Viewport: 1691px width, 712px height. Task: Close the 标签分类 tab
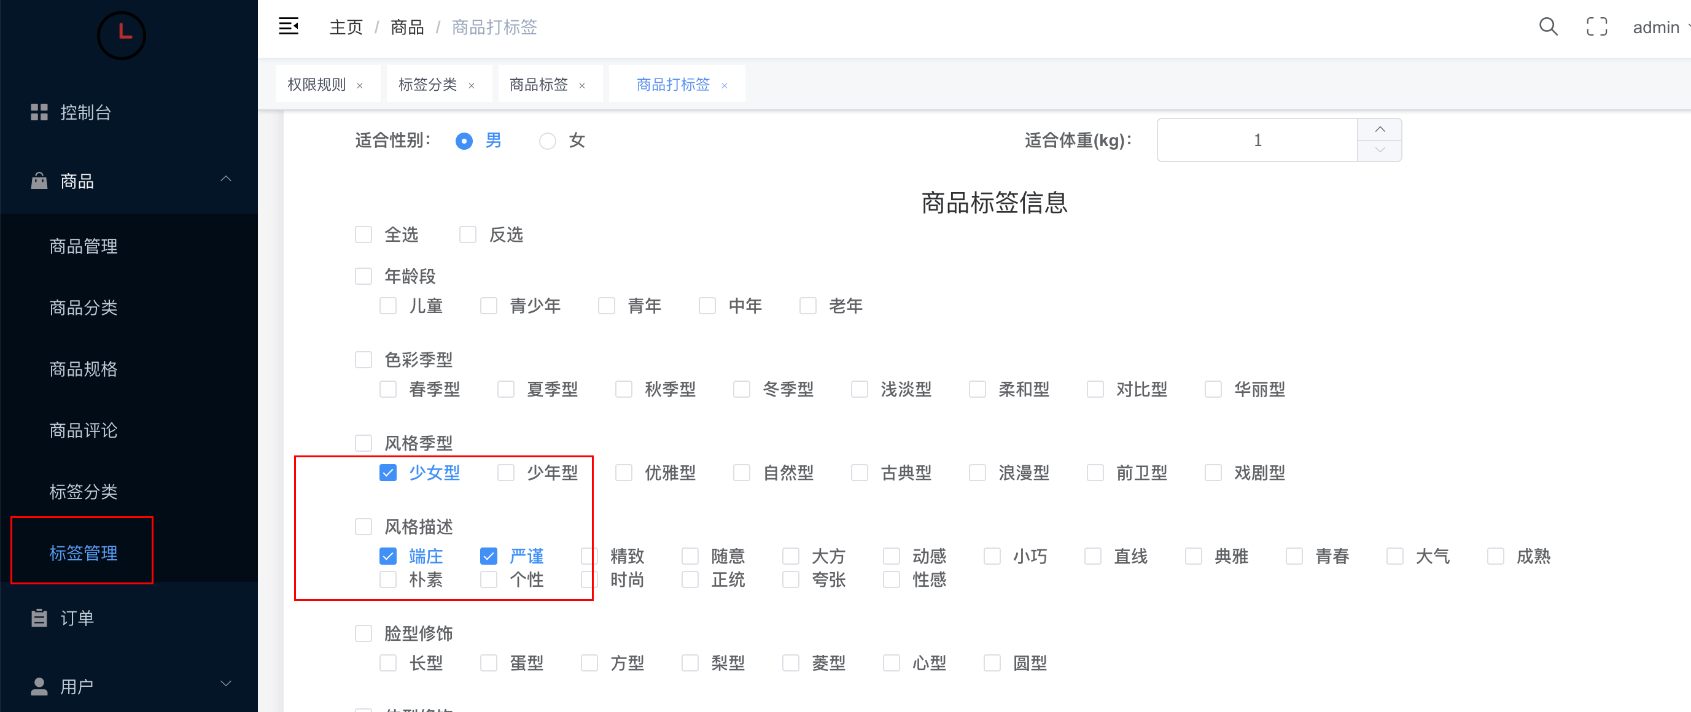[472, 85]
